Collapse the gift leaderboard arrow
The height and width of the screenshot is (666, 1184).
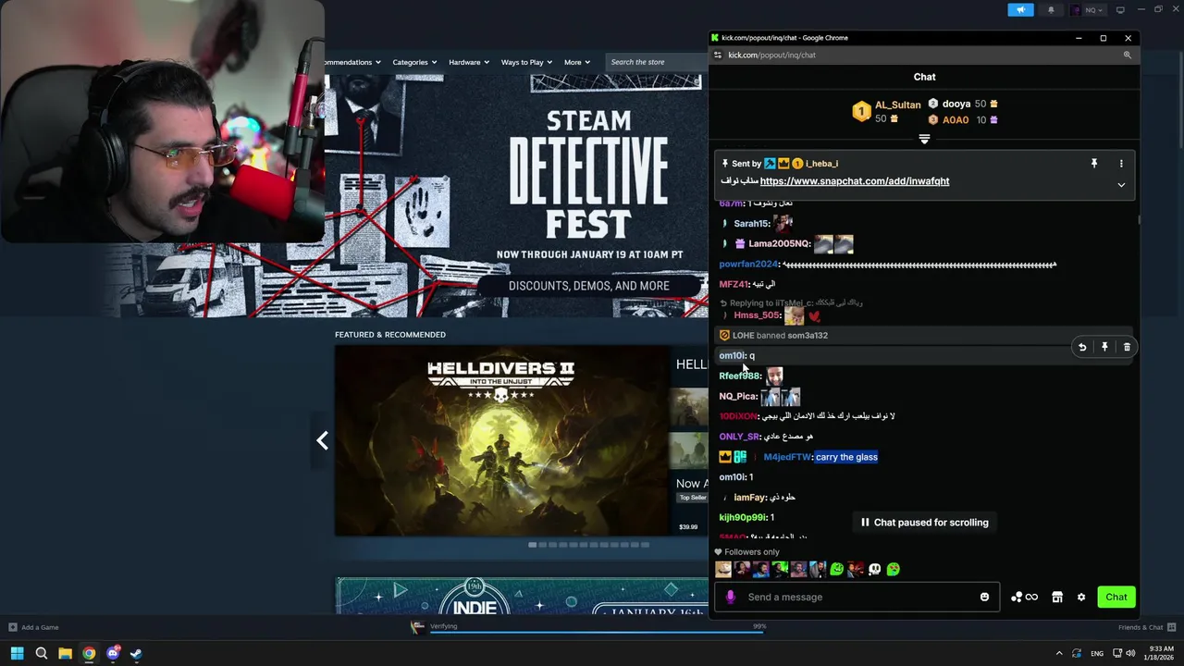point(924,139)
